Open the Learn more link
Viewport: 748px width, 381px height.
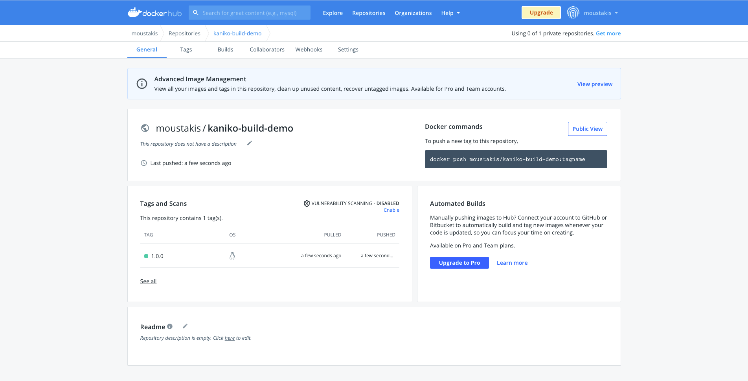point(512,263)
